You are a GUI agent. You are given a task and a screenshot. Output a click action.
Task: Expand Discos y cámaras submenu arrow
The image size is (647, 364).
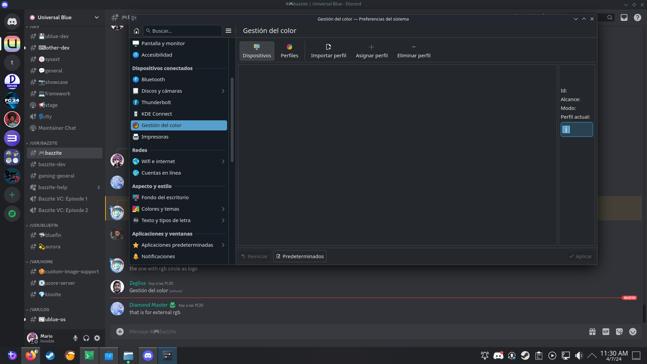[x=223, y=91]
